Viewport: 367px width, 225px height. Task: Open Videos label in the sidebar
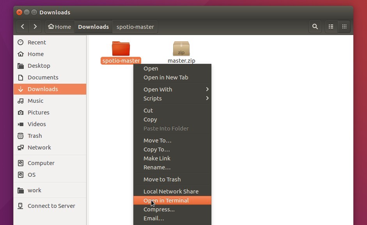click(x=37, y=124)
